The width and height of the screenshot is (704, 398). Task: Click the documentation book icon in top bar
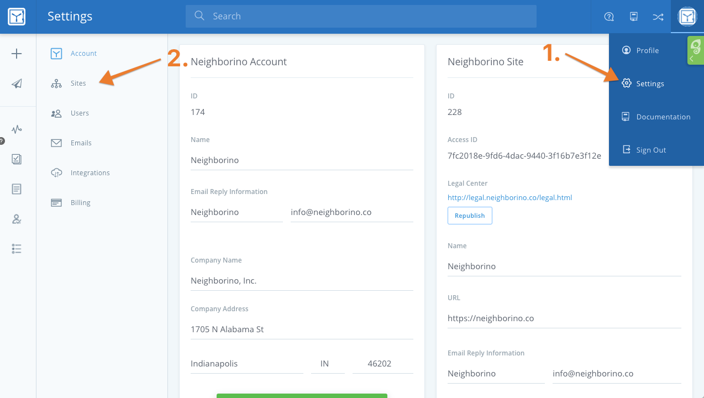pos(634,17)
